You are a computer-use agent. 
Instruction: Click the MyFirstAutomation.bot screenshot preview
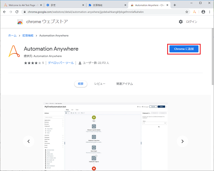[105, 136]
